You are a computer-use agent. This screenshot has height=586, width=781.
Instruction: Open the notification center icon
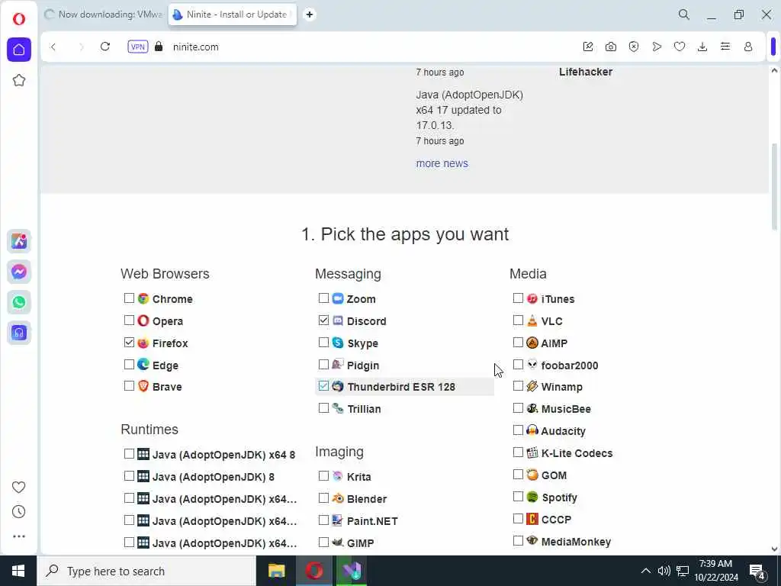click(757, 571)
